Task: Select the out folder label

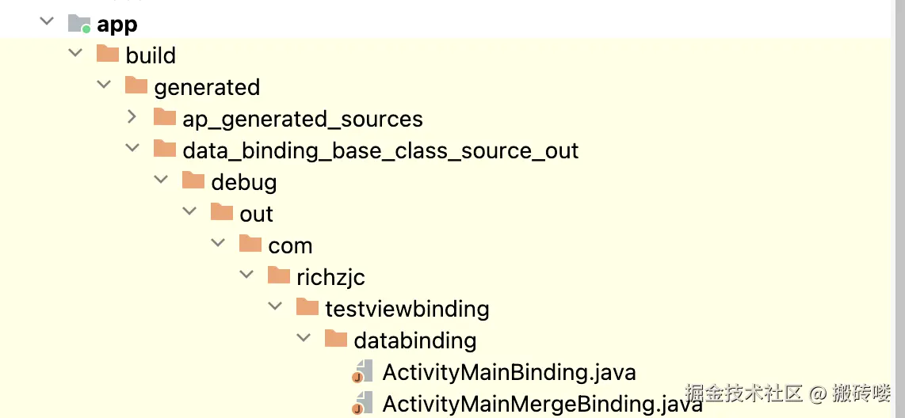Action: coord(256,214)
